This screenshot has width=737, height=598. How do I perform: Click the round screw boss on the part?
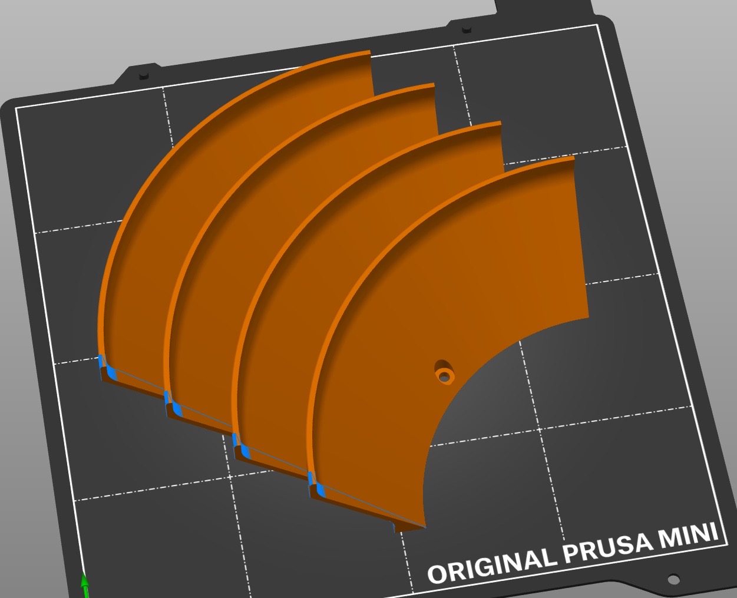[445, 374]
